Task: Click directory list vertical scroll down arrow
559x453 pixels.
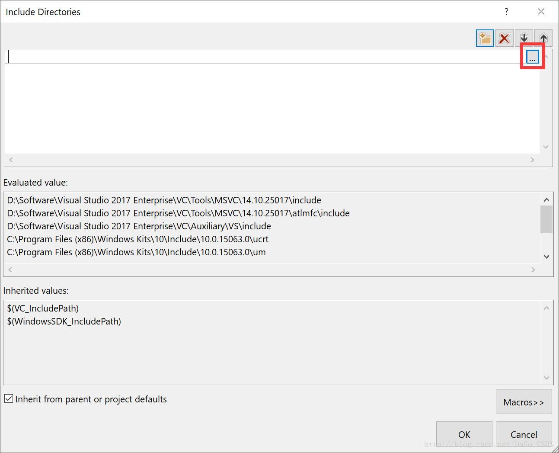Action: point(546,147)
